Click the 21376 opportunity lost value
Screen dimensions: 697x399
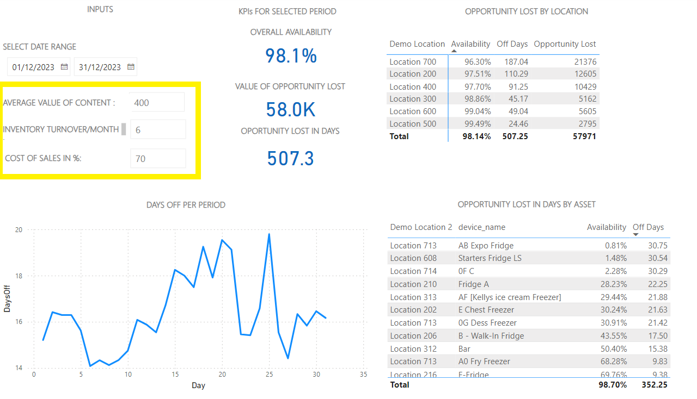[x=585, y=62]
